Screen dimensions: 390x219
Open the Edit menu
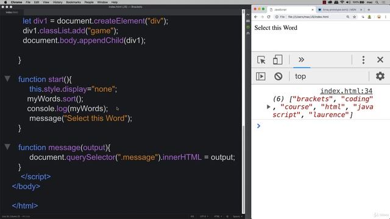(x=37, y=2)
